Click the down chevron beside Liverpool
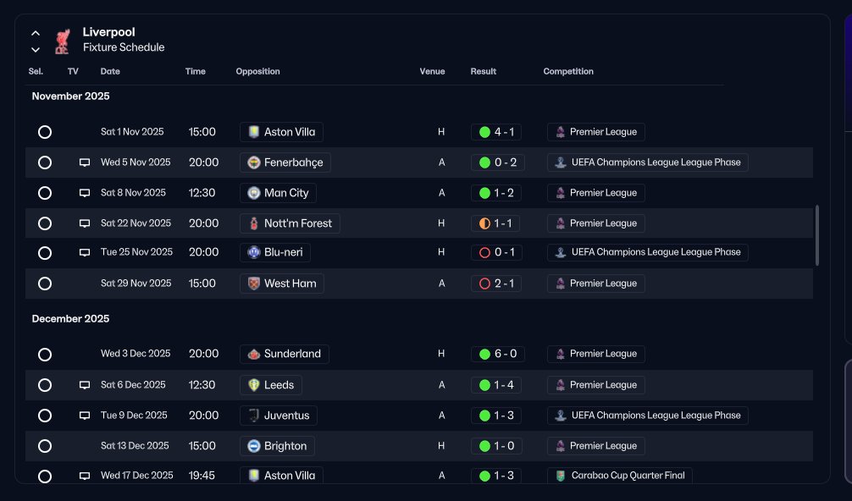This screenshot has width=852, height=501. [x=36, y=49]
